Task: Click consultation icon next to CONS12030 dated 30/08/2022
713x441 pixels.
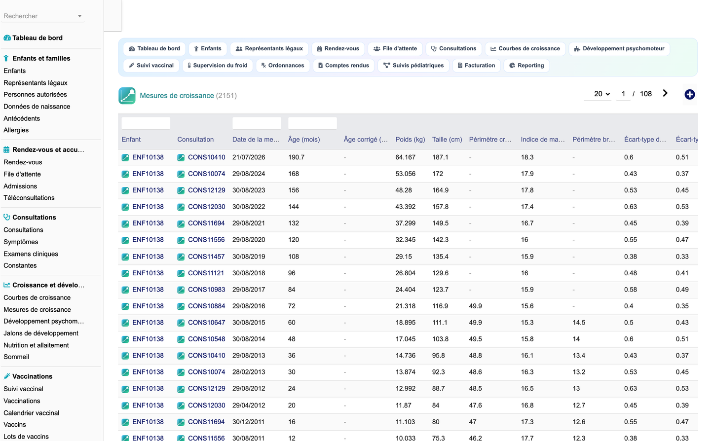Action: coord(181,207)
